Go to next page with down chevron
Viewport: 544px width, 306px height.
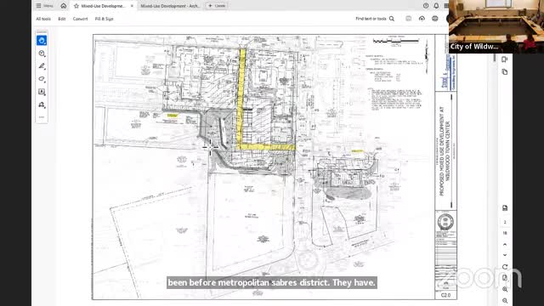(x=505, y=255)
